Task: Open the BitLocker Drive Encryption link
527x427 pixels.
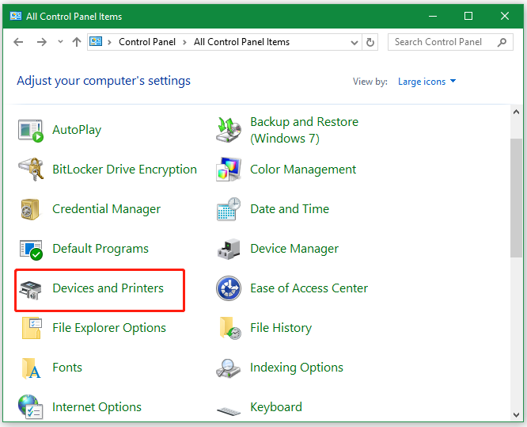Action: click(124, 170)
